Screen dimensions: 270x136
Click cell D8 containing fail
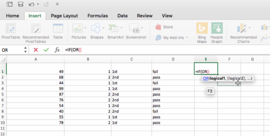[173, 111]
